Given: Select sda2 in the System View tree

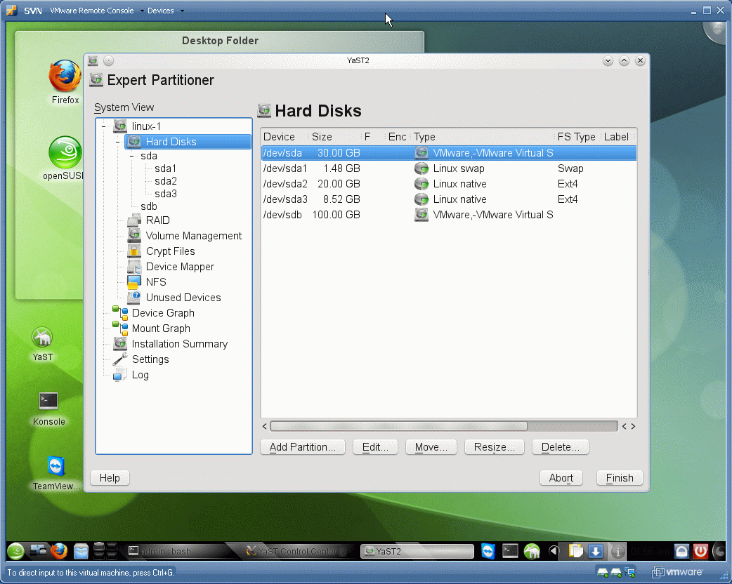Looking at the screenshot, I should 166,181.
